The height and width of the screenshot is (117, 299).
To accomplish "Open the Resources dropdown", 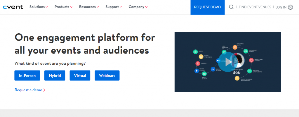I will 89,7.
